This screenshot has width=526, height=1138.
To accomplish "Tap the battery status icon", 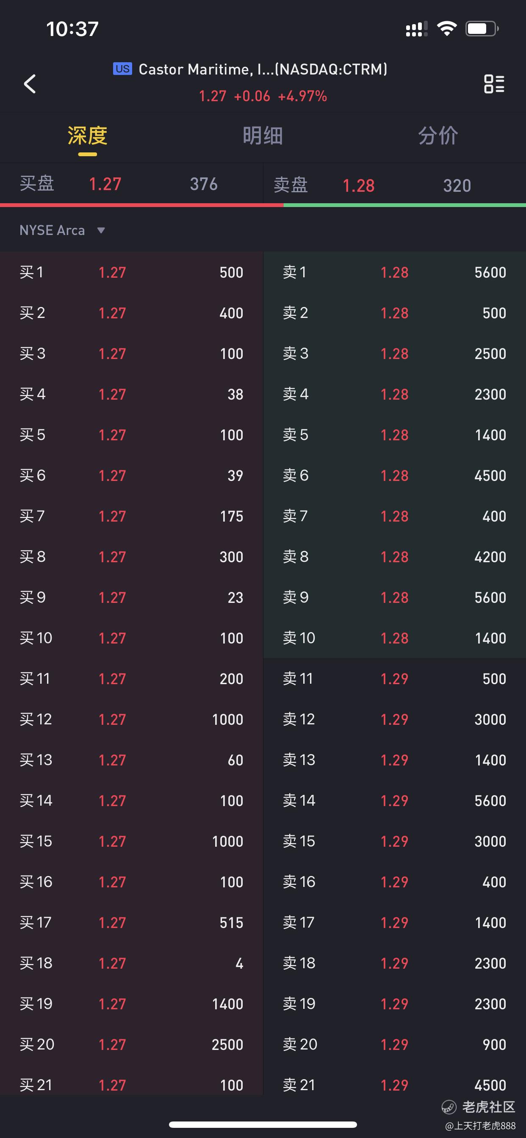I will pos(482,29).
